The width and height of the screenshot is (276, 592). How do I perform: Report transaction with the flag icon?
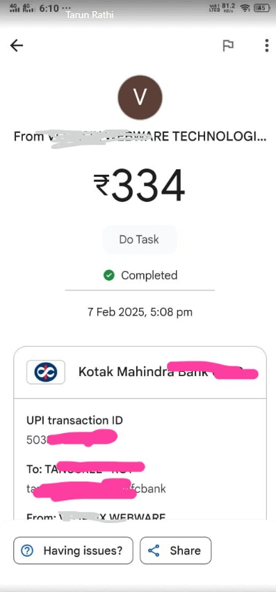pos(228,46)
